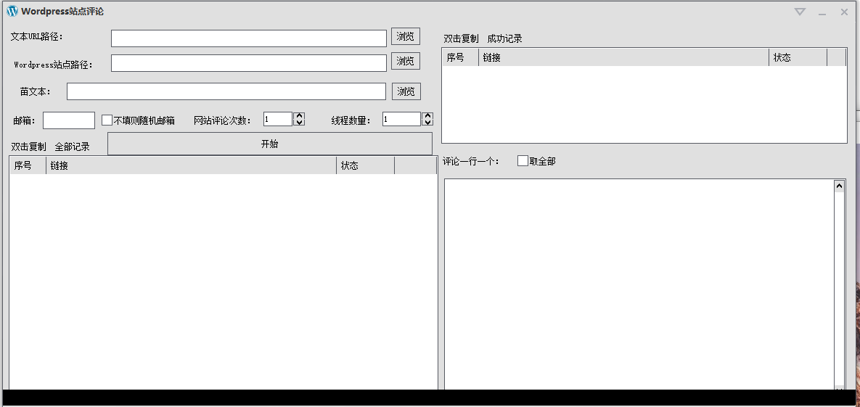Click the 评论一行一个 label
This screenshot has height=407, width=860.
click(x=471, y=161)
